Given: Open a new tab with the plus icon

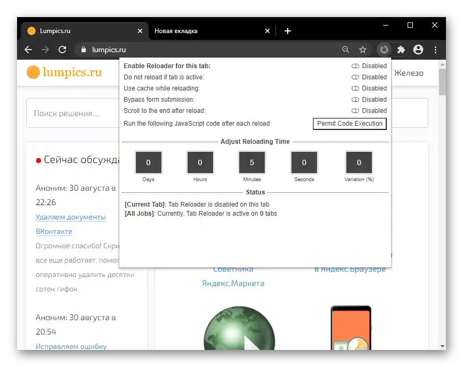Looking at the screenshot, I should [x=288, y=31].
